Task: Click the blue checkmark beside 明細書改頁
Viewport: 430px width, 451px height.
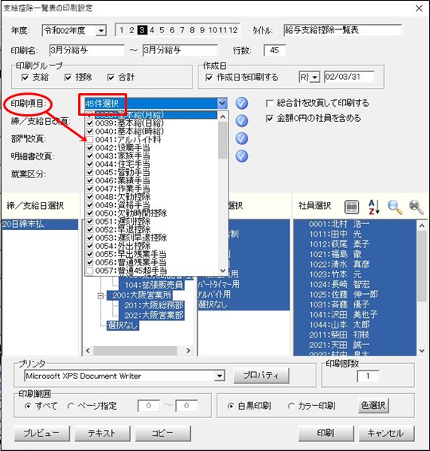Action: pyautogui.click(x=241, y=156)
